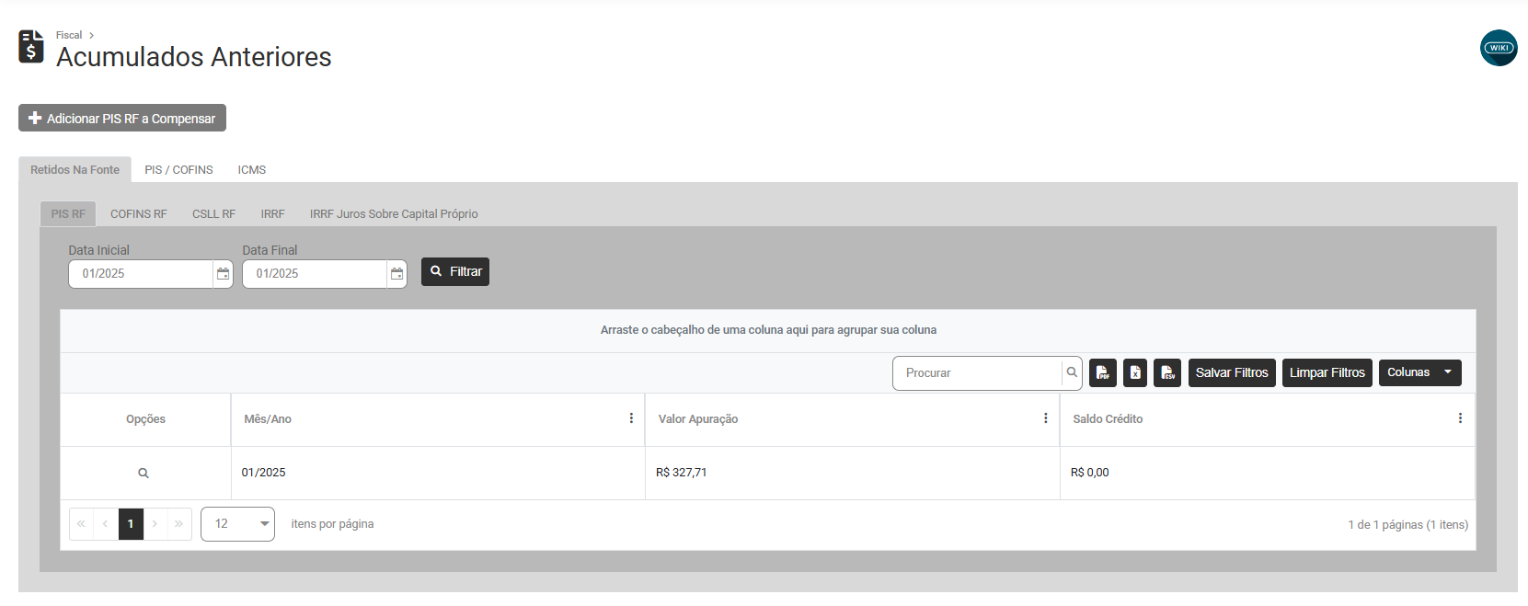The image size is (1528, 606).
Task: Open the Saldo Crédito column menu
Action: click(1460, 418)
